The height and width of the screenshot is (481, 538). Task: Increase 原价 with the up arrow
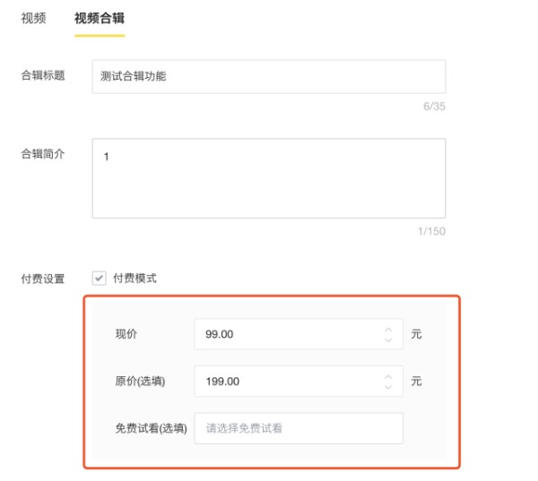coord(388,375)
